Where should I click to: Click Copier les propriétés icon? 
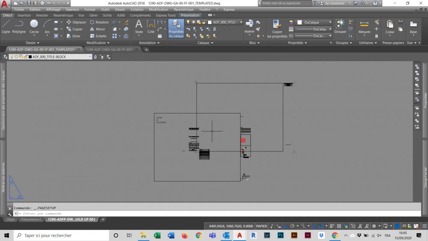coord(277,29)
